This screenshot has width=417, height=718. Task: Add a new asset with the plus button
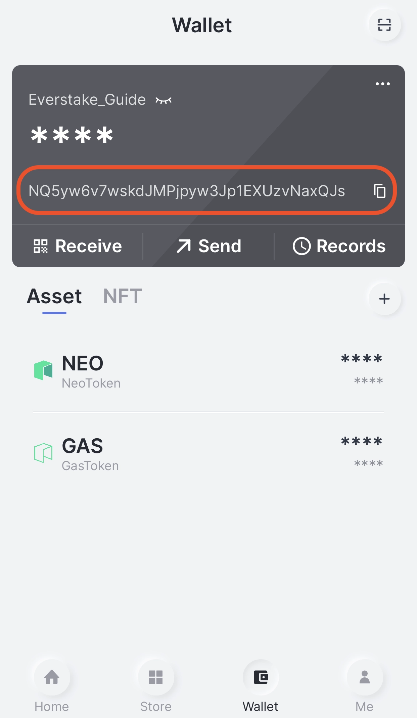pos(384,299)
